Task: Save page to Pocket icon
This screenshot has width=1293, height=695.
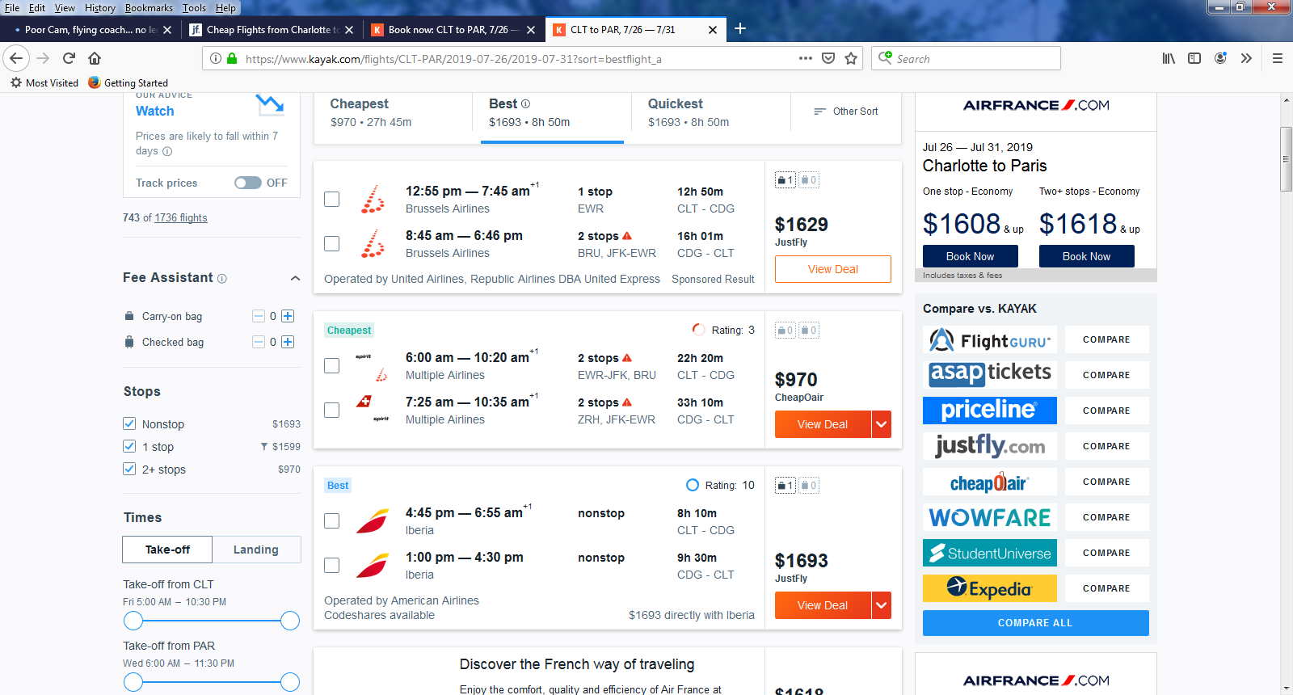Action: click(x=828, y=58)
